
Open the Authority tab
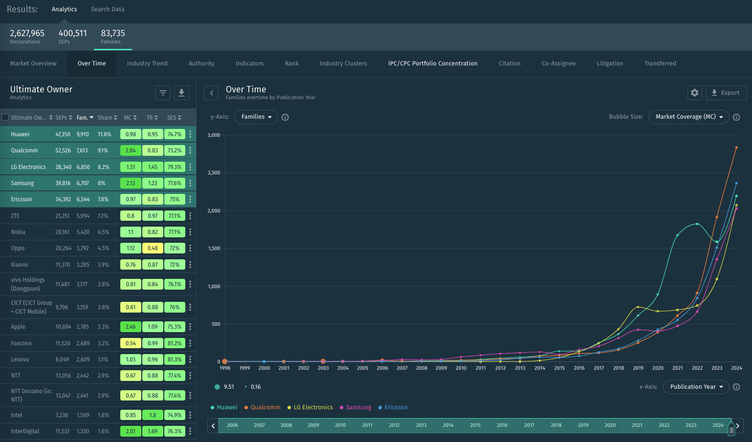(201, 63)
